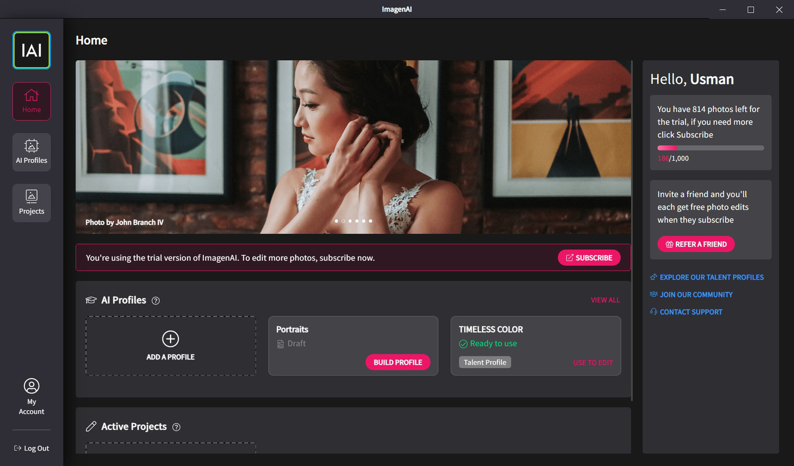Click the pink SUBSCRIBE button

589,258
